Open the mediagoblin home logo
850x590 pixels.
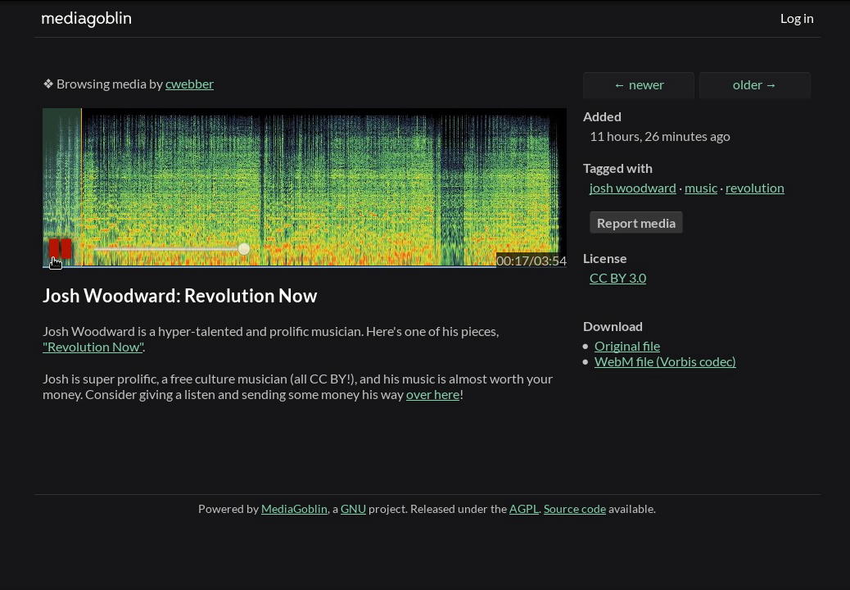click(86, 18)
